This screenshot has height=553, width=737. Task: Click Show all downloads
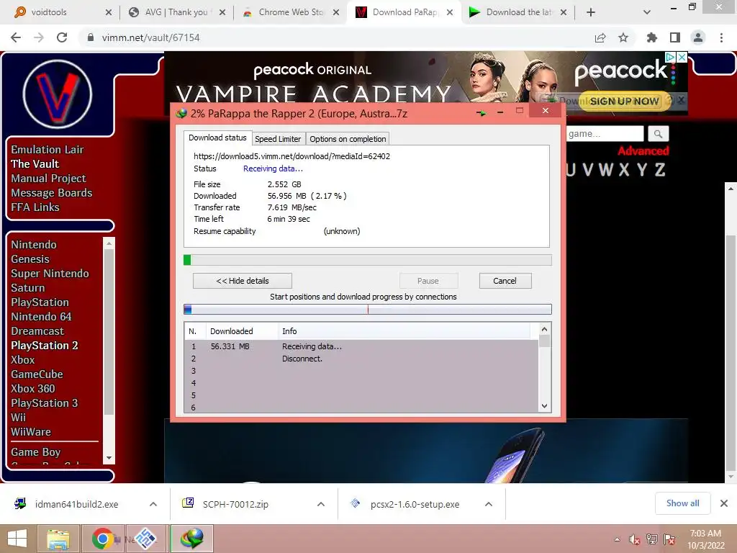coord(682,503)
